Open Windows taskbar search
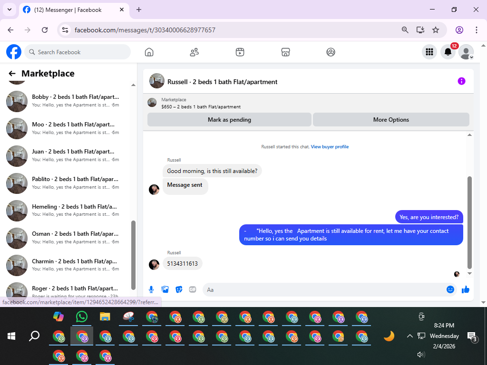The image size is (487, 365). (x=34, y=336)
